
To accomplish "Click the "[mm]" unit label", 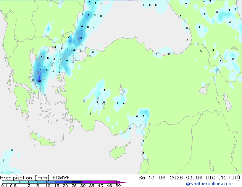I will tap(42, 178).
